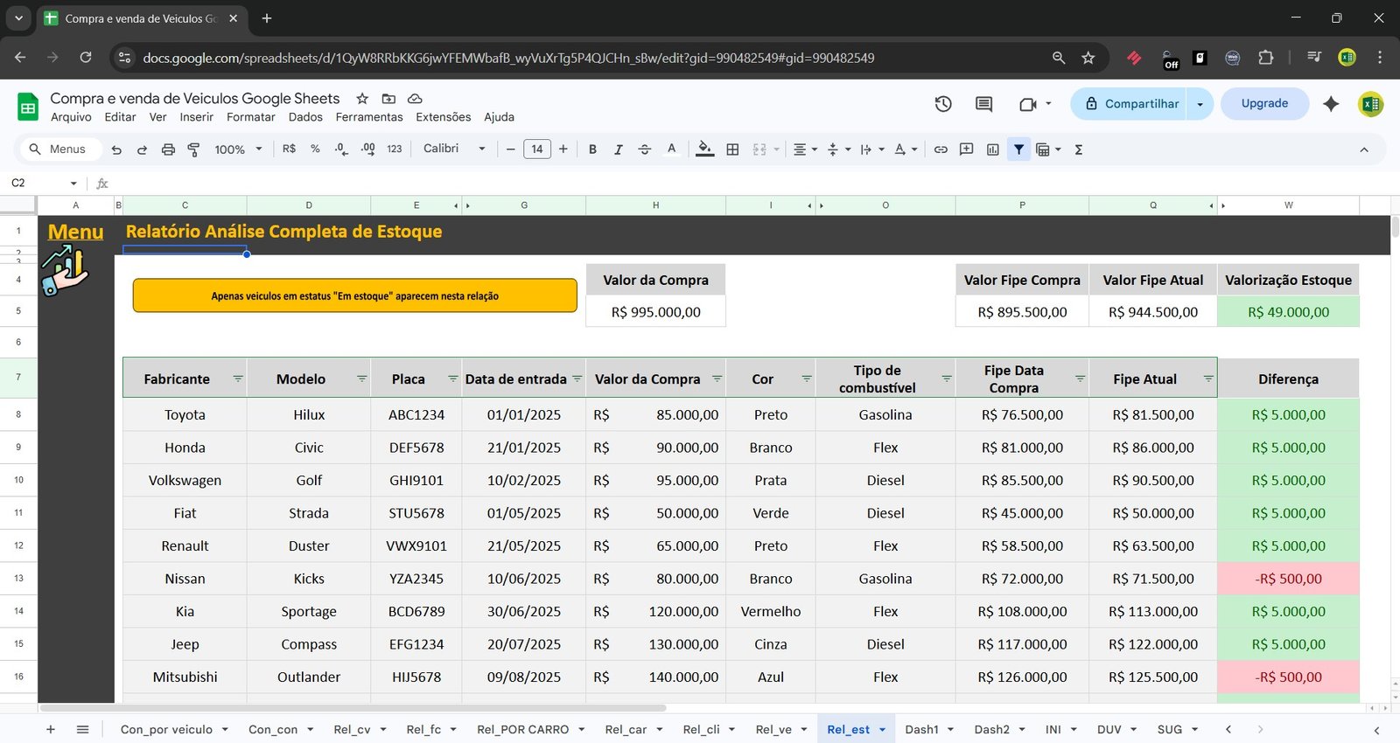Open Fabricante column filter

238,378
